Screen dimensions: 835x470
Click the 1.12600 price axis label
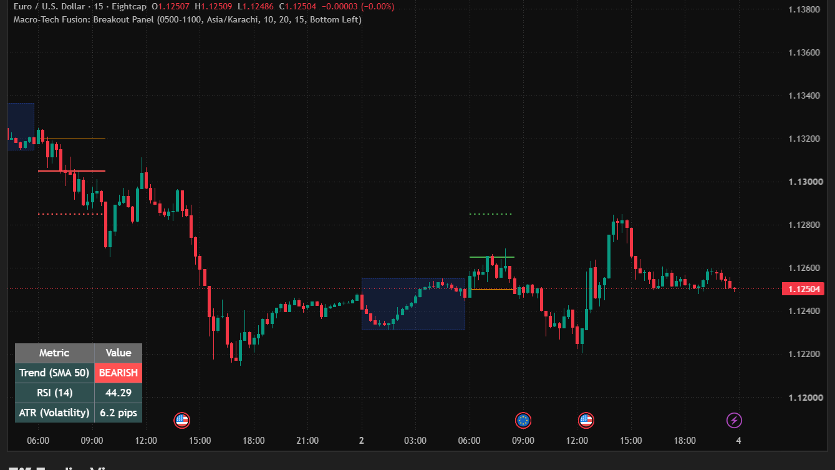point(806,268)
